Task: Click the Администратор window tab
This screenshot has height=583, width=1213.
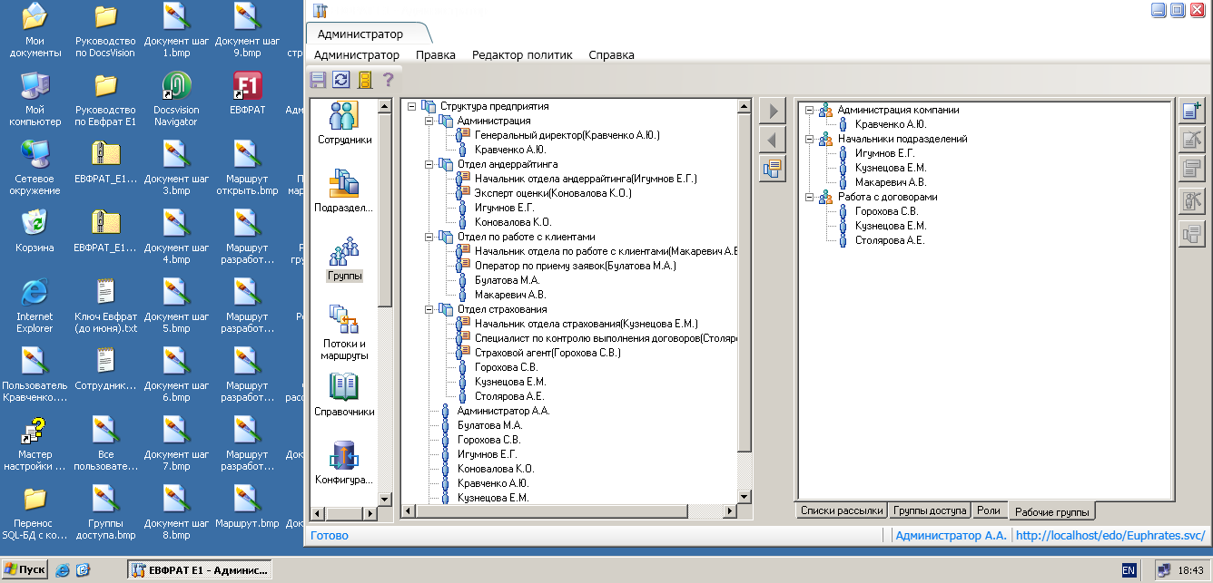Action: tap(360, 34)
